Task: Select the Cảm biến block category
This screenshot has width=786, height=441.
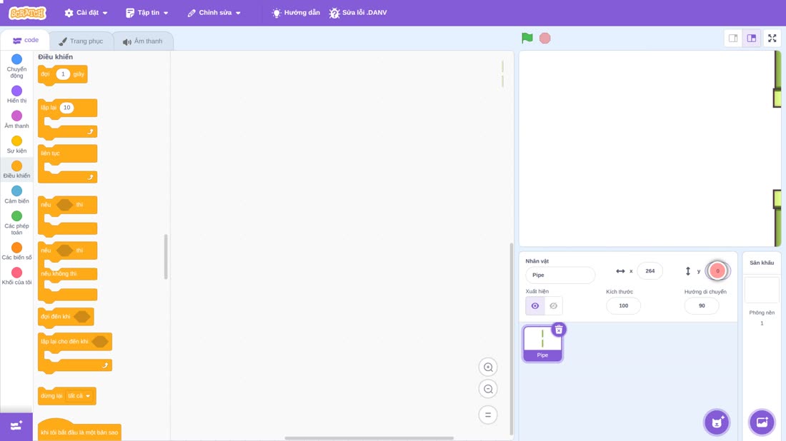Action: tap(16, 195)
